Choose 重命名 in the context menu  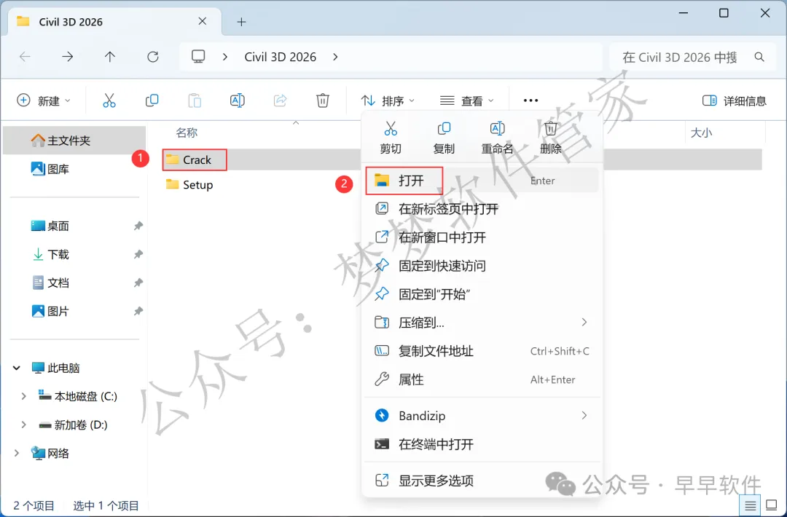[497, 138]
